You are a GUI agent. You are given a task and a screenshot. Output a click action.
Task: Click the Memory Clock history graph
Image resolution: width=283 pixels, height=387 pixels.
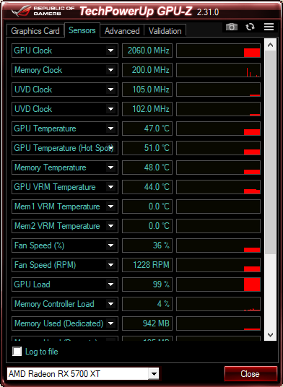click(218, 70)
